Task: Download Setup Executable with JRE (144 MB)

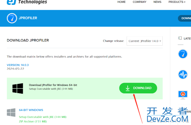Action: tap(43, 117)
